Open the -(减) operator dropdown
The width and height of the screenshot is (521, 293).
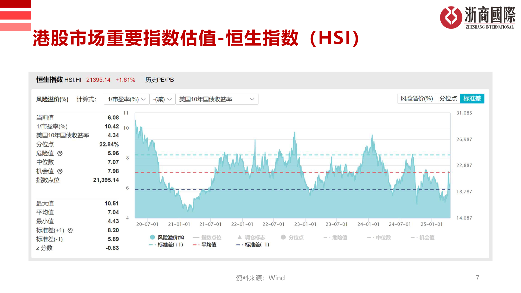(x=162, y=99)
